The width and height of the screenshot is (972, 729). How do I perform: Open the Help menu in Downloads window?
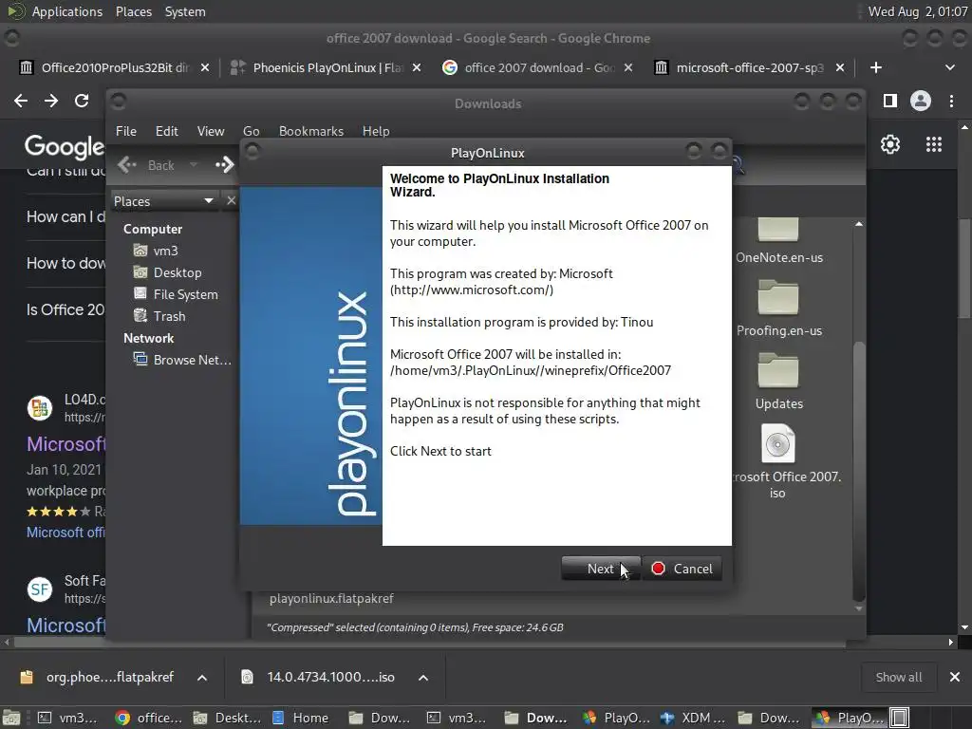tap(376, 131)
